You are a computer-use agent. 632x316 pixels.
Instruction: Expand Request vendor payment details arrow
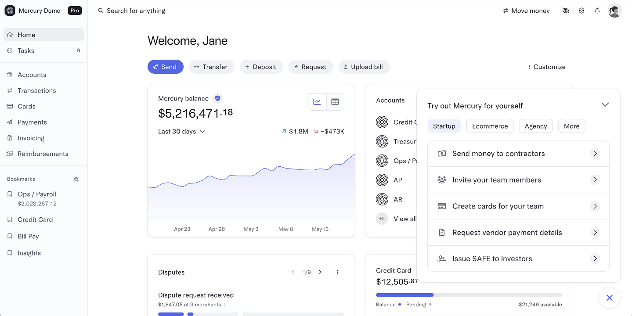(x=595, y=233)
